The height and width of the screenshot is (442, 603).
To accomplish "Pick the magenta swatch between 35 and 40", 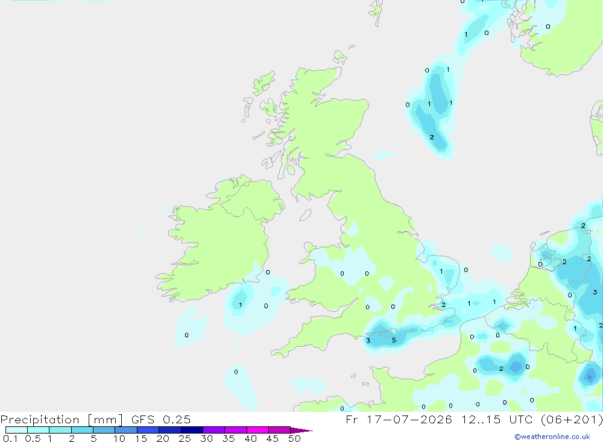I will pyautogui.click(x=236, y=430).
